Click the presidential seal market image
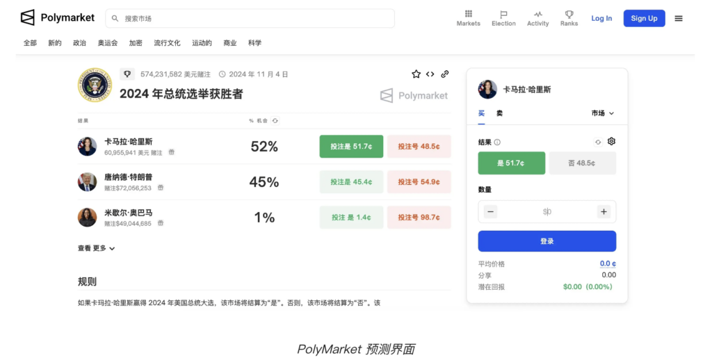712x360 pixels. click(x=95, y=85)
